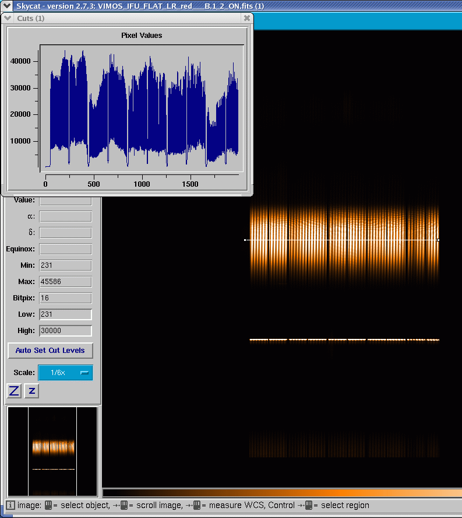Click the Low cut level field
The width and height of the screenshot is (462, 518).
point(65,314)
